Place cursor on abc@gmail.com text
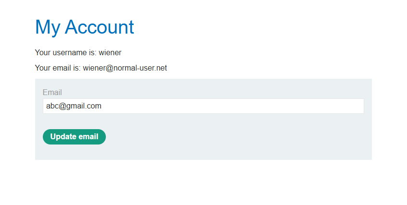407x205 pixels. [74, 106]
